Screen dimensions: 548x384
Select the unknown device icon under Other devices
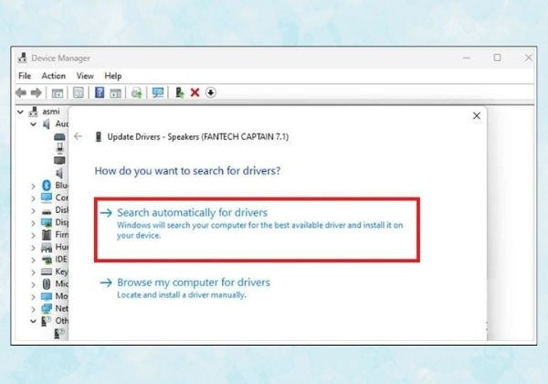59,334
